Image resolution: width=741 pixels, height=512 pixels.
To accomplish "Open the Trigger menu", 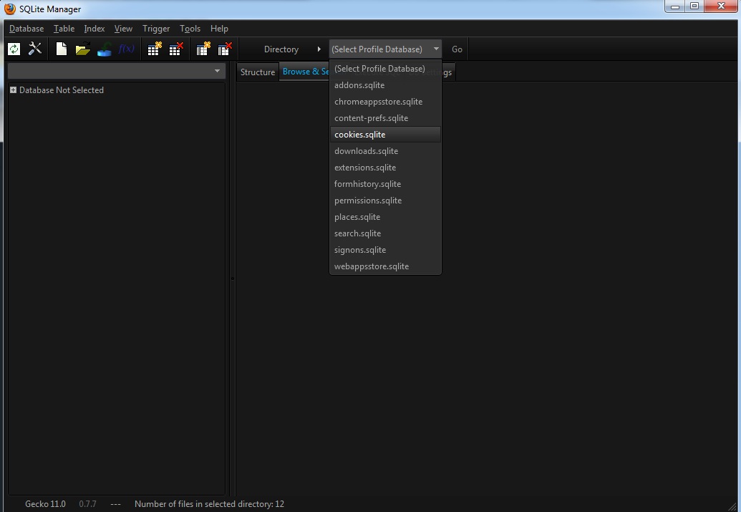I will pyautogui.click(x=156, y=29).
